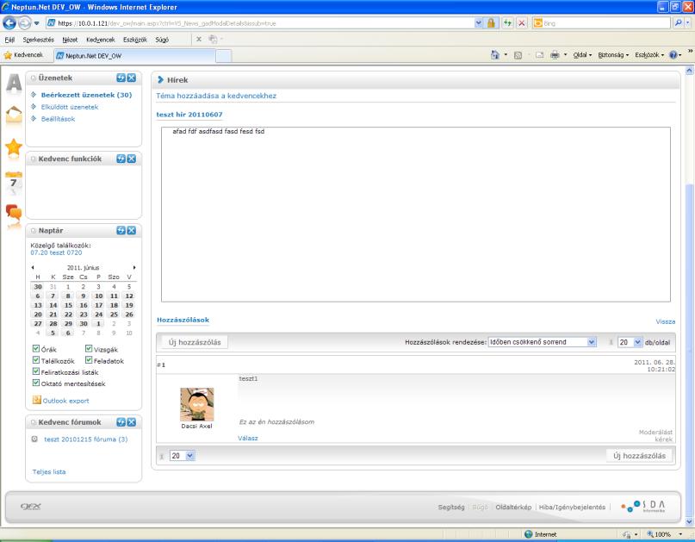
Task: Open the speech bubbles forum sidebar icon
Action: pyautogui.click(x=14, y=214)
